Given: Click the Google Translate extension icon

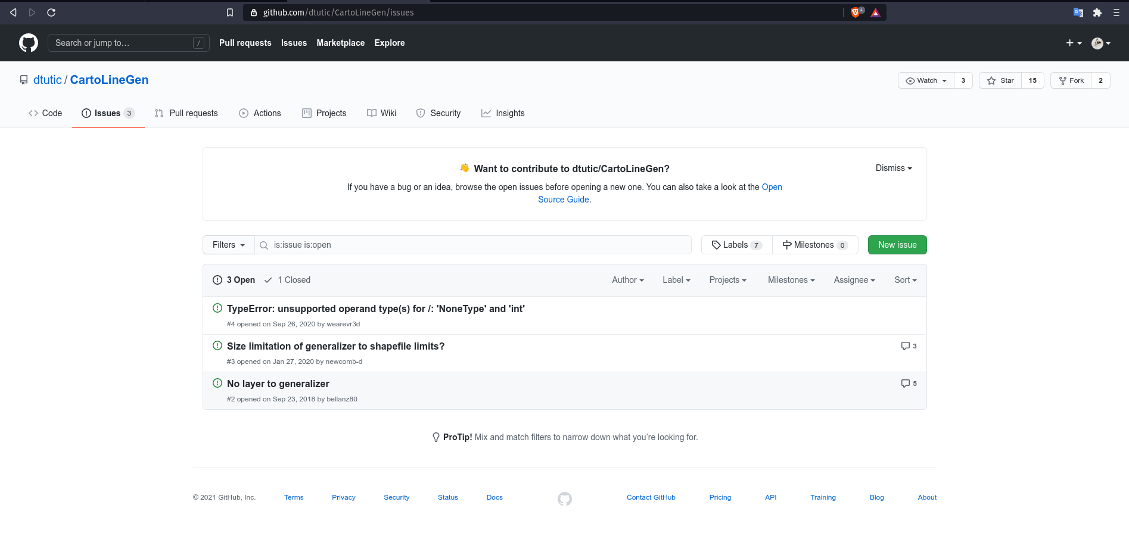Looking at the screenshot, I should [x=1078, y=13].
